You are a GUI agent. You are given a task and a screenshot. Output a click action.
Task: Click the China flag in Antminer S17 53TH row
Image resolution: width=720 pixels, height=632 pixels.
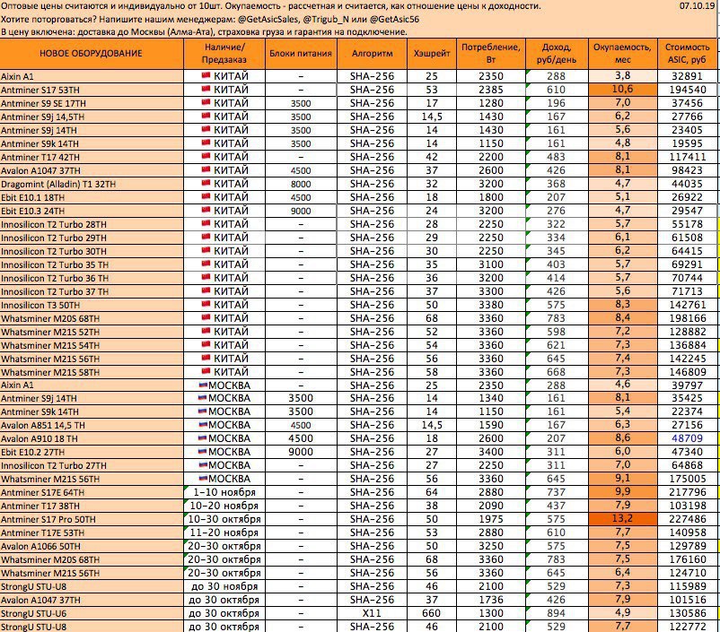pos(206,89)
